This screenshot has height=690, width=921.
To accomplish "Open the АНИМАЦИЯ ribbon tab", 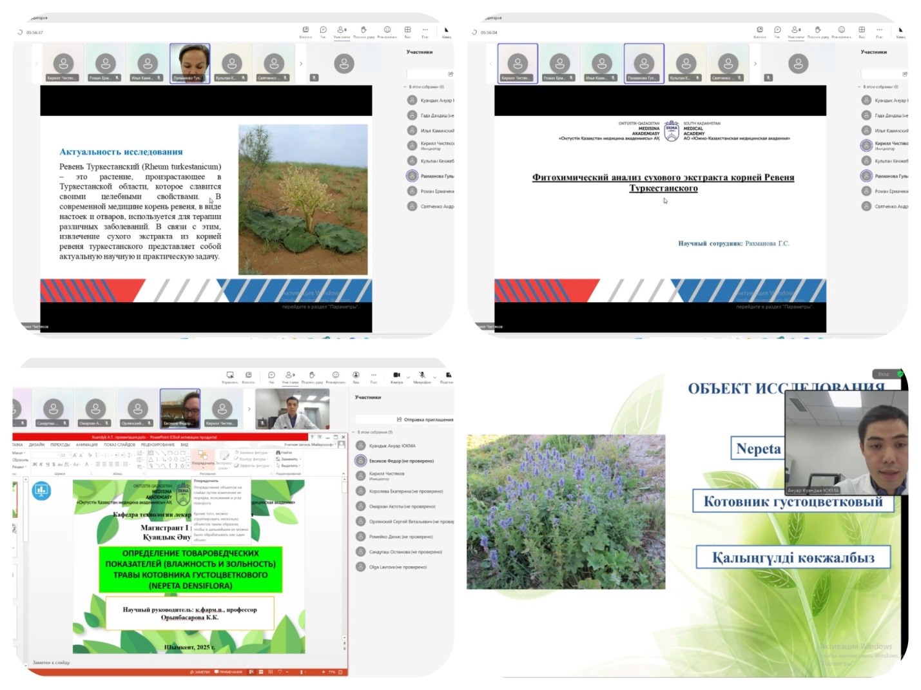I will click(x=86, y=445).
